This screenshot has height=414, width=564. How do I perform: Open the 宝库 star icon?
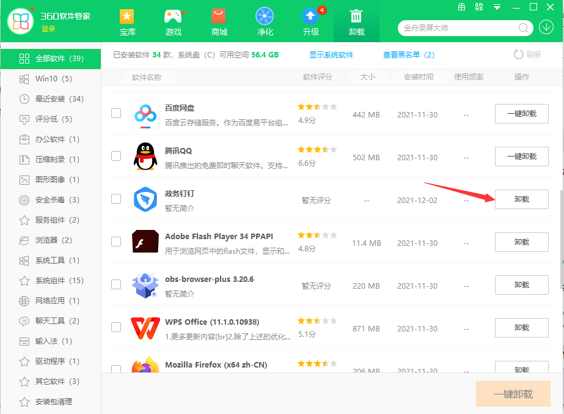(x=126, y=17)
